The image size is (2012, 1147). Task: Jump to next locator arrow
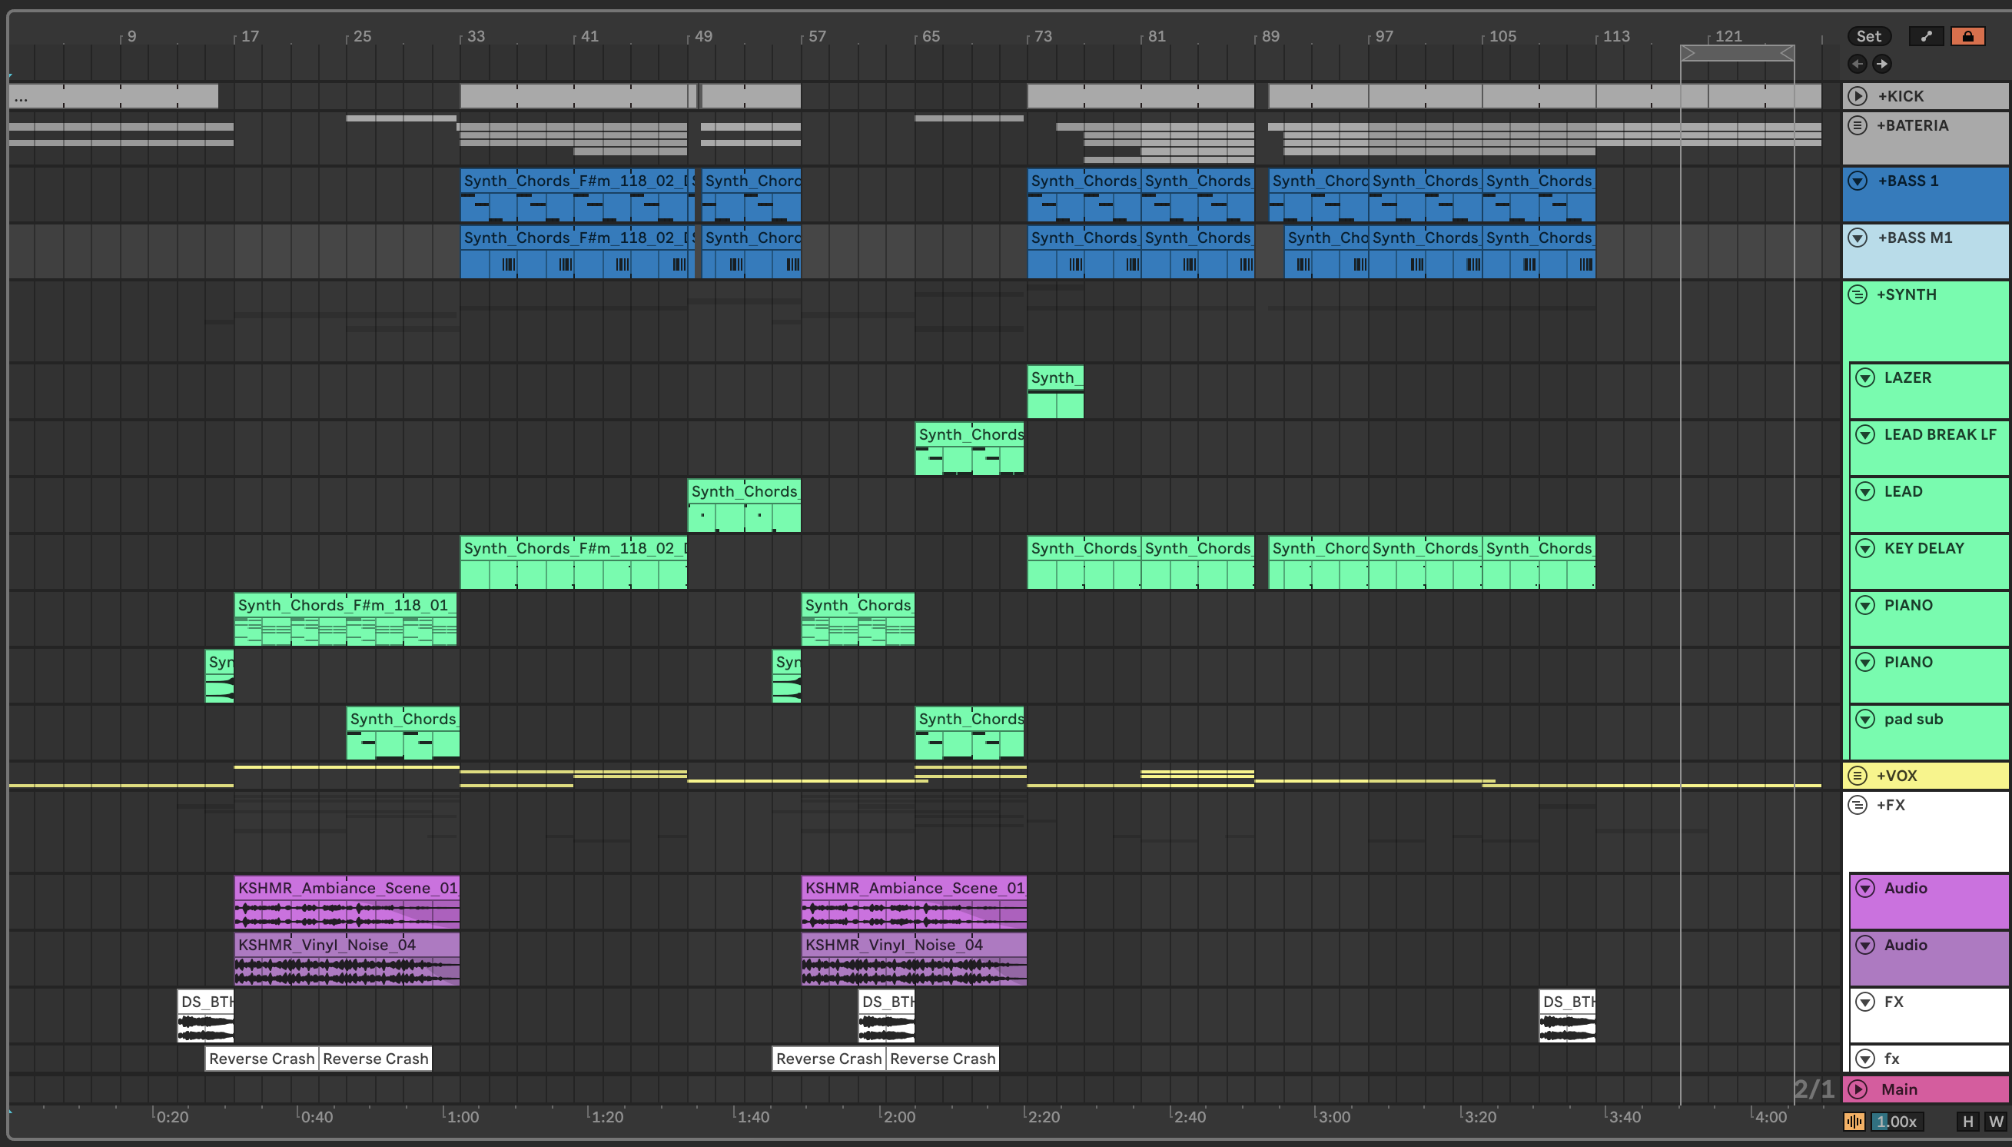(1881, 64)
